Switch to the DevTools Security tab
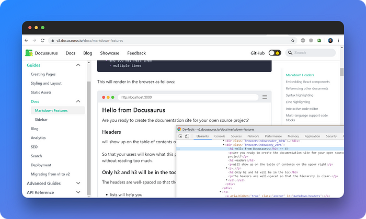This screenshot has height=219, width=366. (331, 136)
